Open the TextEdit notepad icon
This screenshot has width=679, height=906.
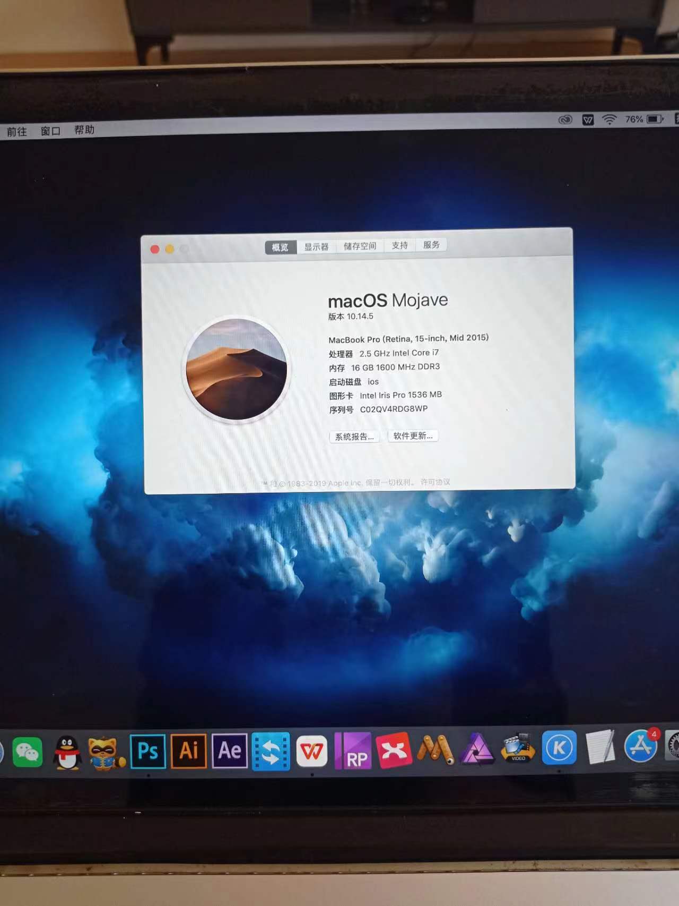600,747
